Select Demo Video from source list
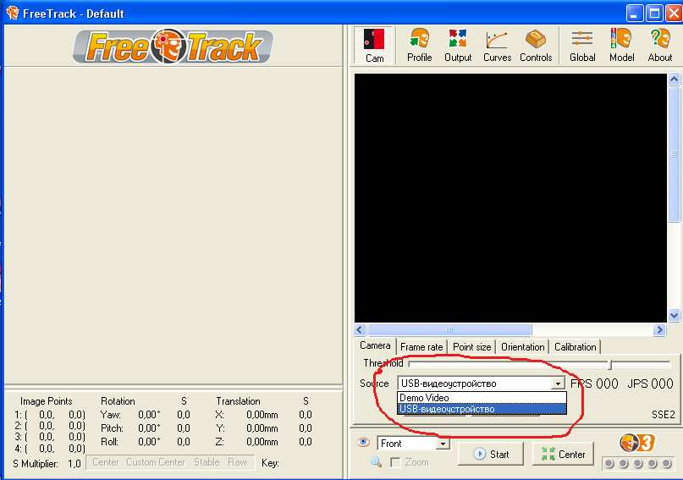This screenshot has width=683, height=480. (x=482, y=398)
